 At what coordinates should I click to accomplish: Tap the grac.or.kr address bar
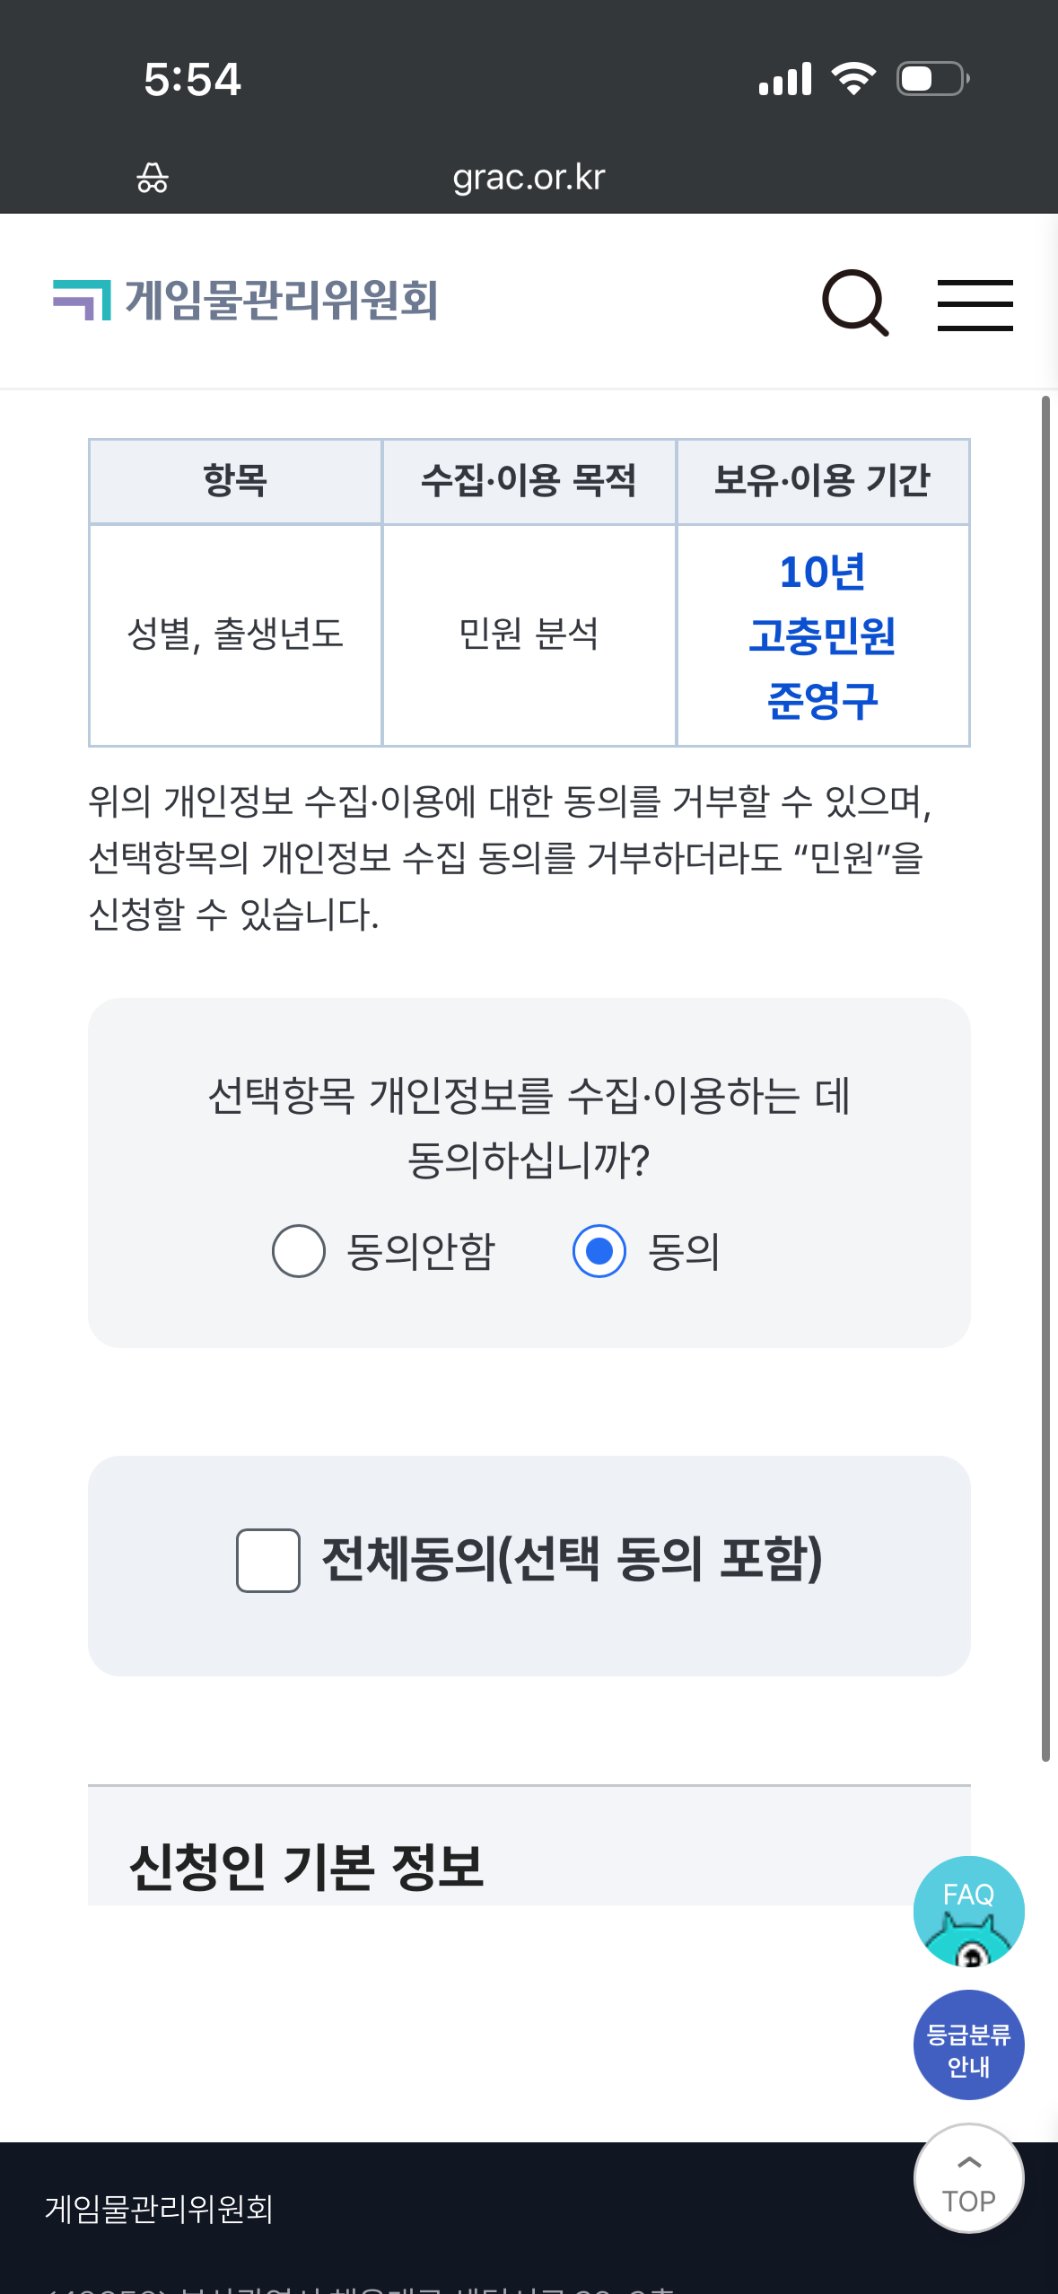click(x=529, y=178)
